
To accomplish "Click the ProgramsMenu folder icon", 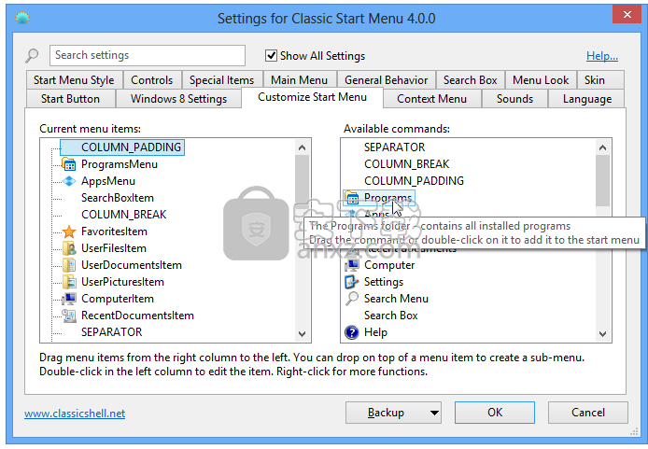I will pyautogui.click(x=69, y=164).
